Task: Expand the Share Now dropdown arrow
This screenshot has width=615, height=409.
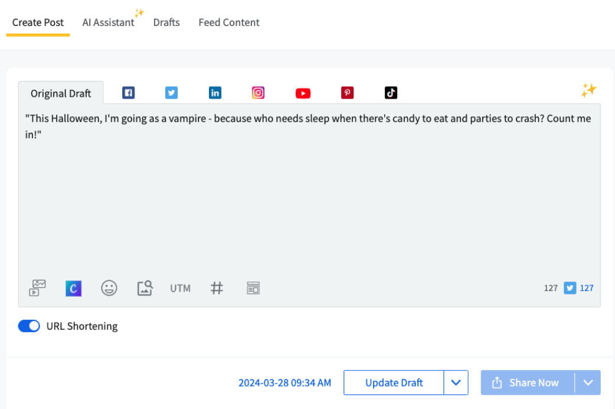Action: 588,382
